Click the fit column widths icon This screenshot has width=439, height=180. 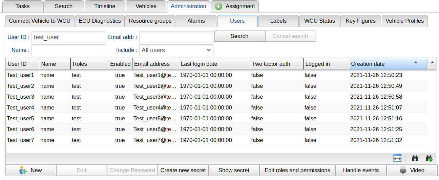tap(397, 158)
